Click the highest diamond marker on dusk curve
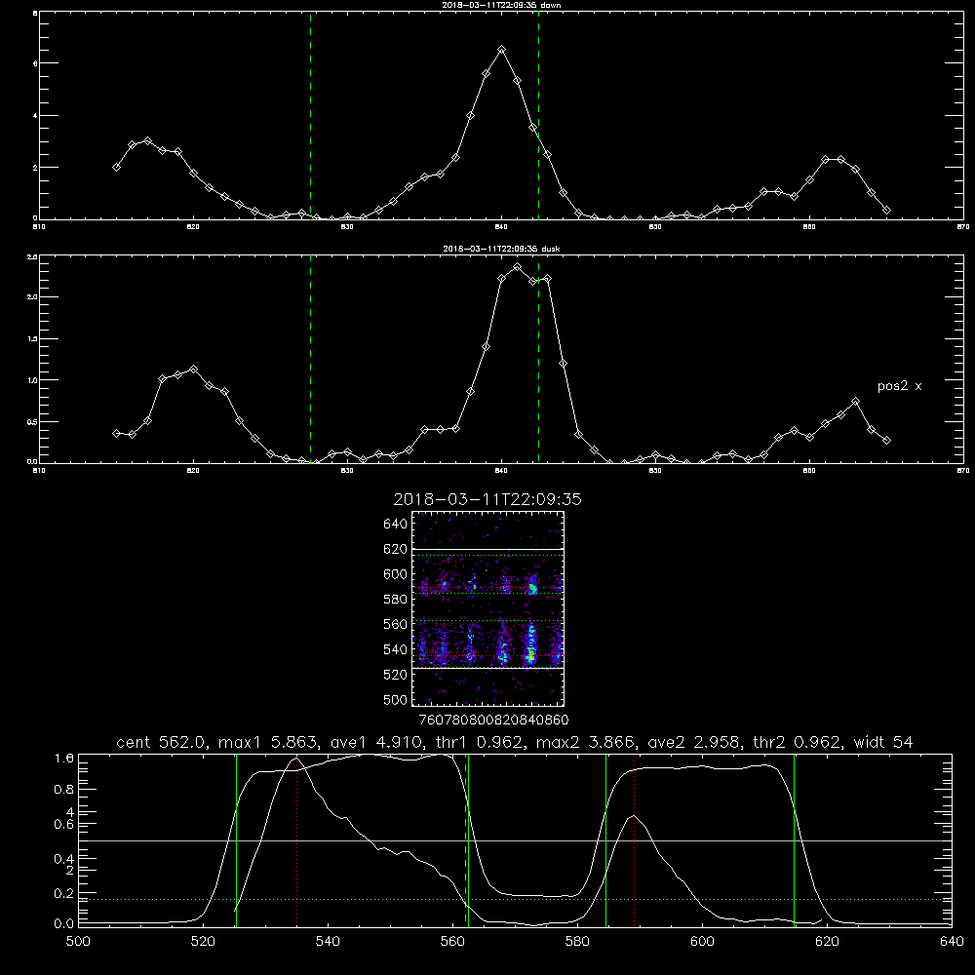Image resolution: width=975 pixels, height=975 pixels. (x=518, y=267)
